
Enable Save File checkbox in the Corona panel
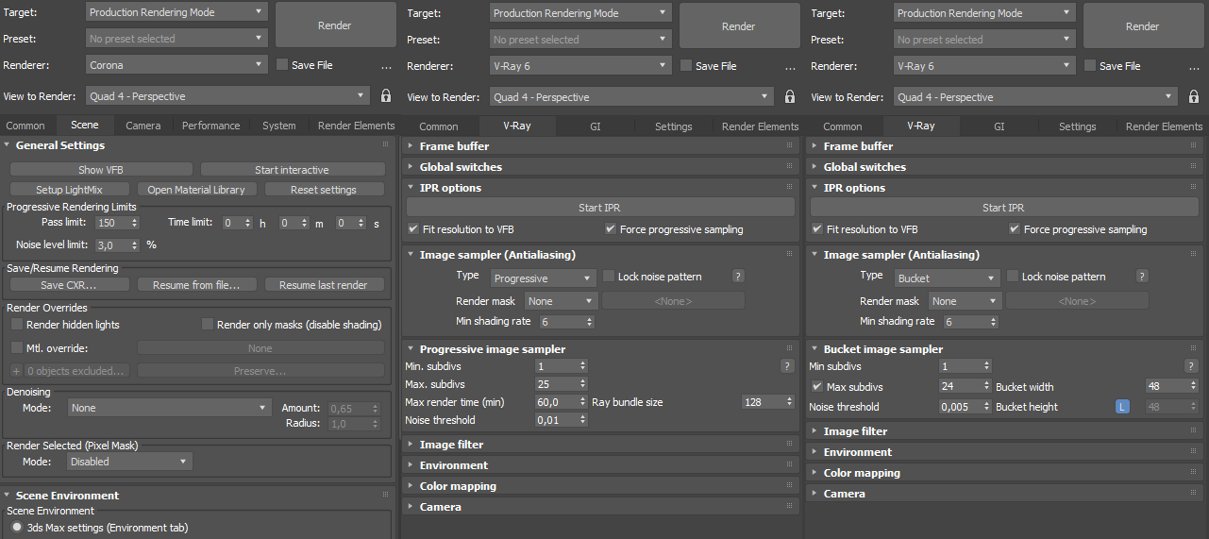[282, 65]
